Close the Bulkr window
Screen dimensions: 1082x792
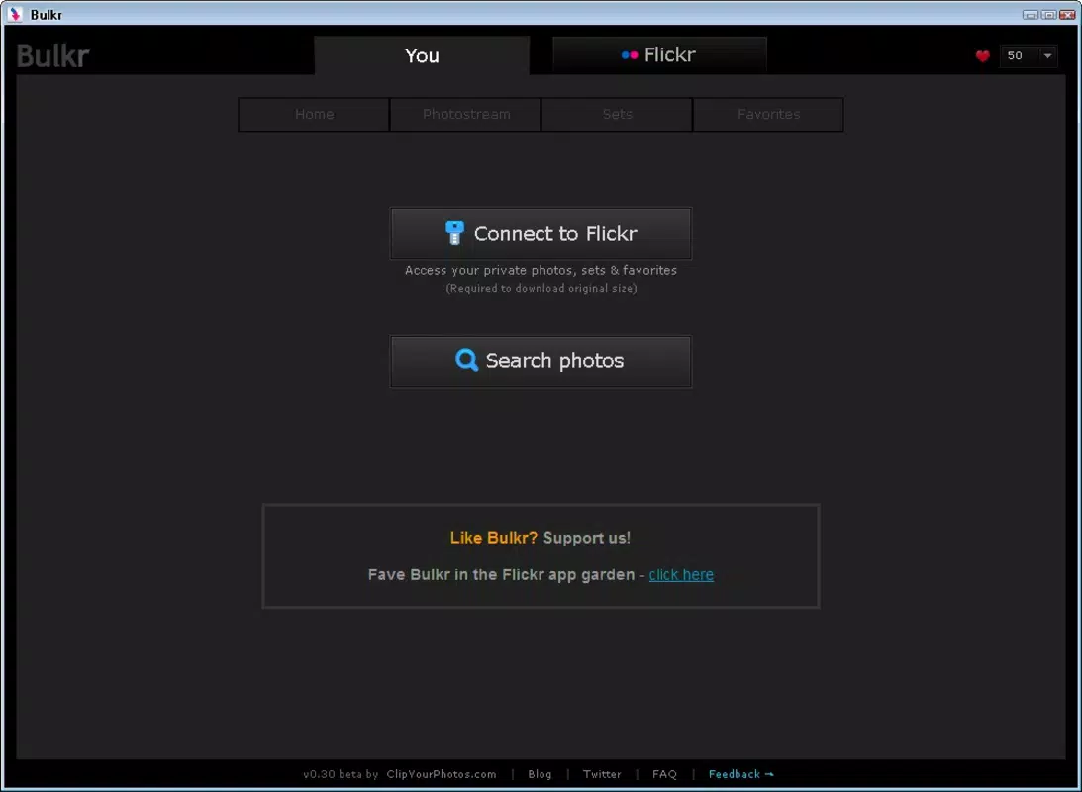coord(1067,15)
